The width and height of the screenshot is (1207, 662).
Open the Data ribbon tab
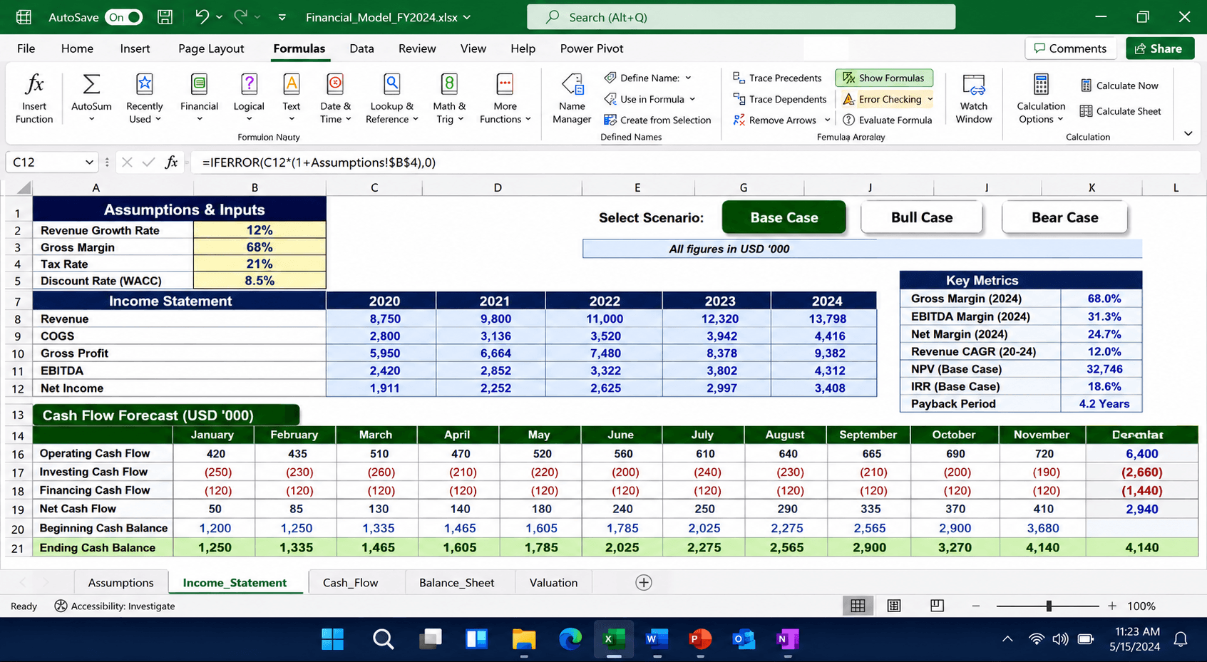[361, 48]
